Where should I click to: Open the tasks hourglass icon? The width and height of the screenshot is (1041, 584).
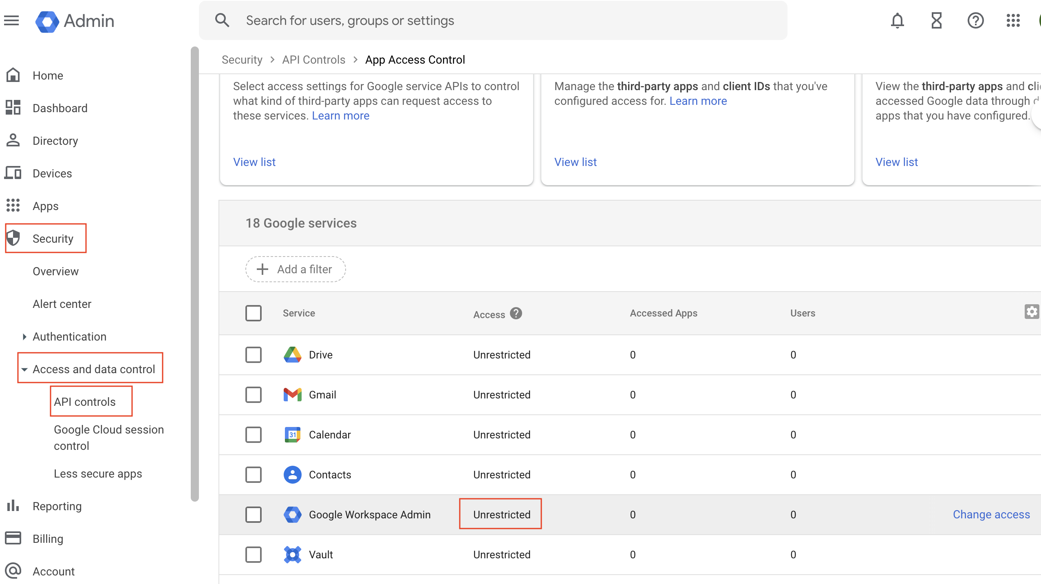[x=937, y=20]
